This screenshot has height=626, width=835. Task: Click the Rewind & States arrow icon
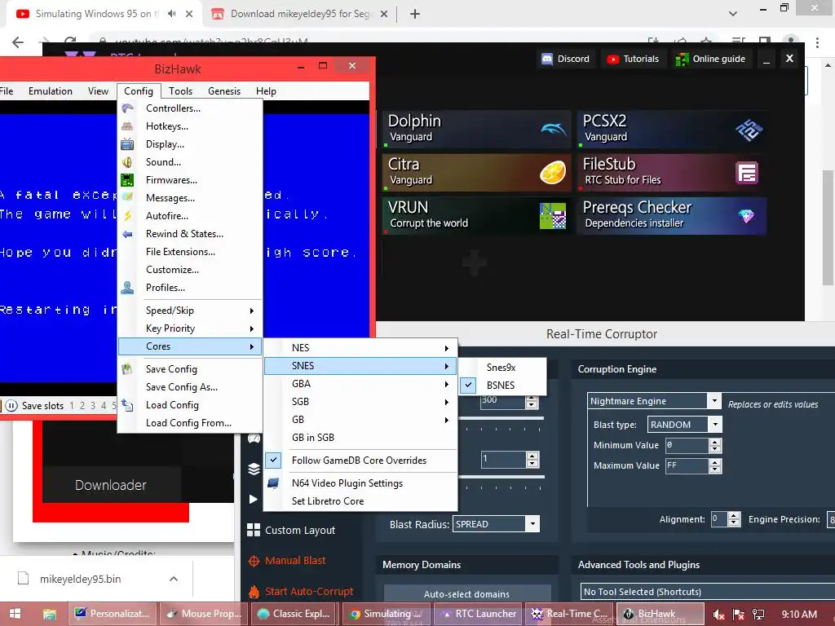pos(127,234)
